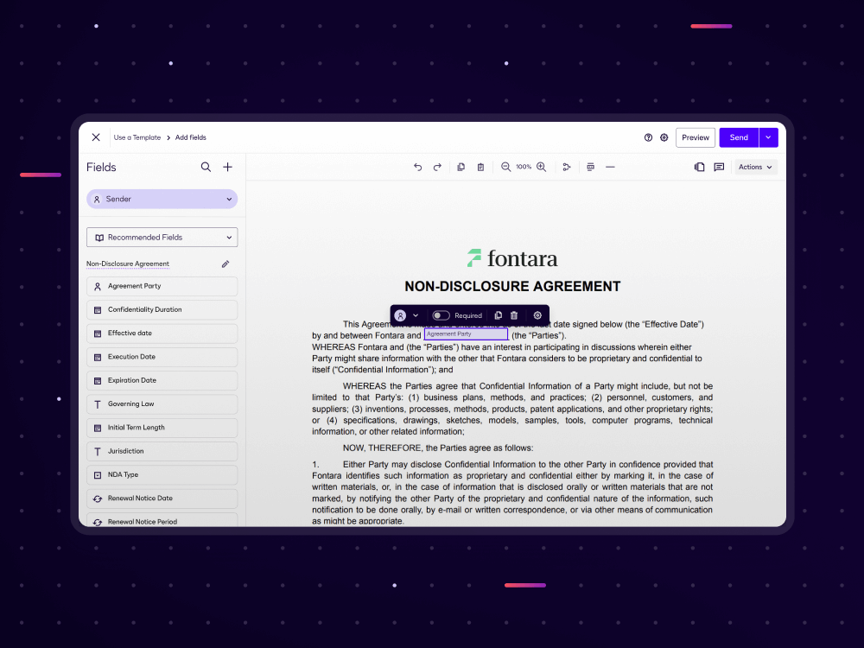Click the Preview button
Screen dimensions: 864x648
pos(696,137)
